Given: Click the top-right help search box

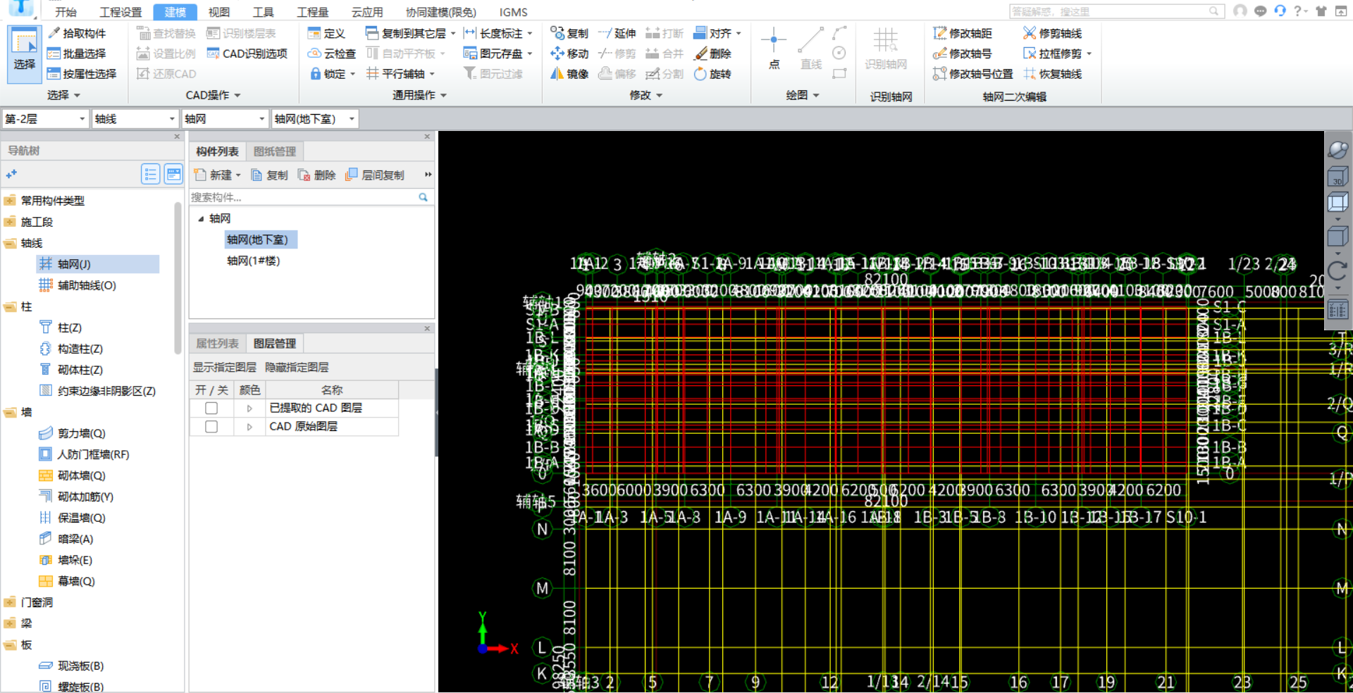Looking at the screenshot, I should [x=1116, y=11].
